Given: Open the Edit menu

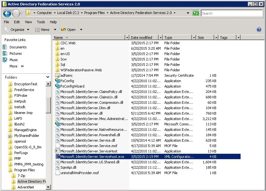Looking at the screenshot, I should 16,22.
